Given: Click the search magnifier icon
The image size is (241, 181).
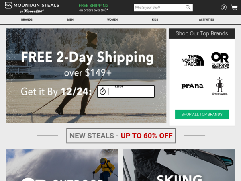Looking at the screenshot, I should pos(188,7).
